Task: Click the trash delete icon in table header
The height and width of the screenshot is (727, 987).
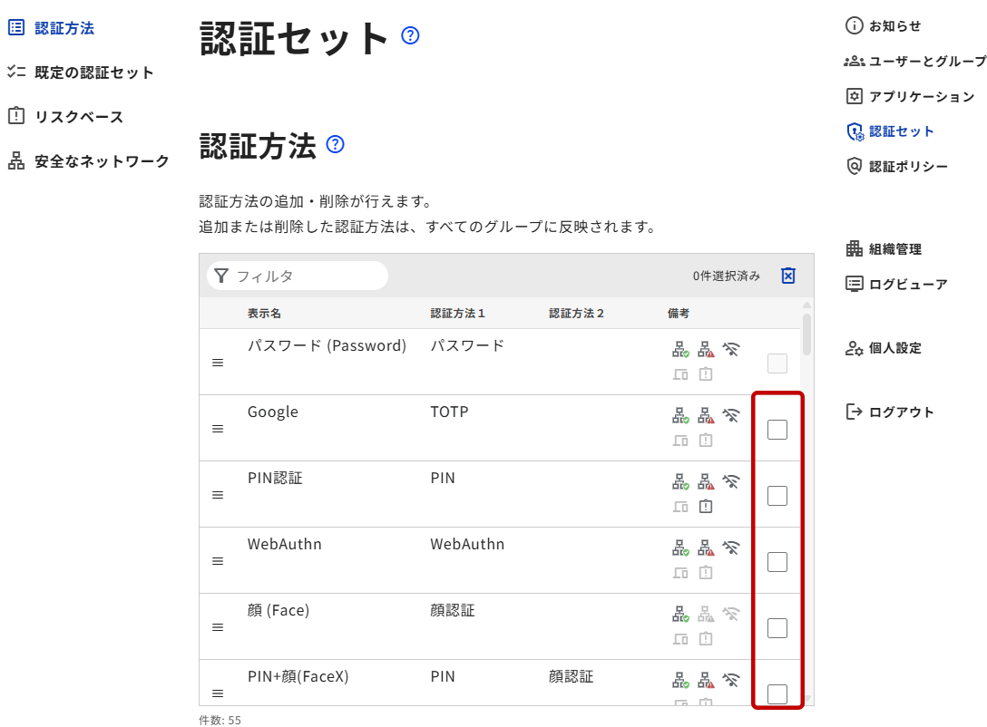Action: [x=788, y=276]
